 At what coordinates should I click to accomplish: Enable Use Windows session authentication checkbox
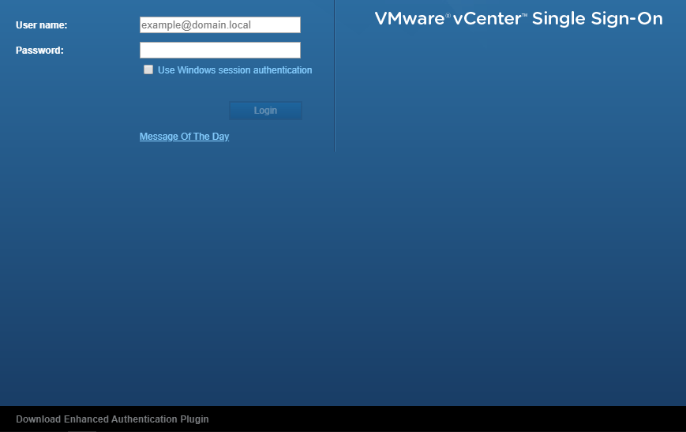(148, 69)
